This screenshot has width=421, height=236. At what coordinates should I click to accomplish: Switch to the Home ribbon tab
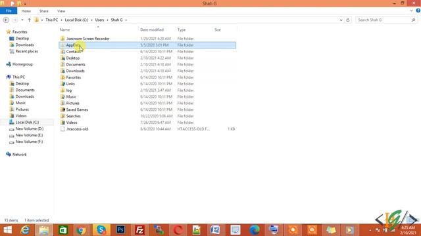click(x=26, y=11)
